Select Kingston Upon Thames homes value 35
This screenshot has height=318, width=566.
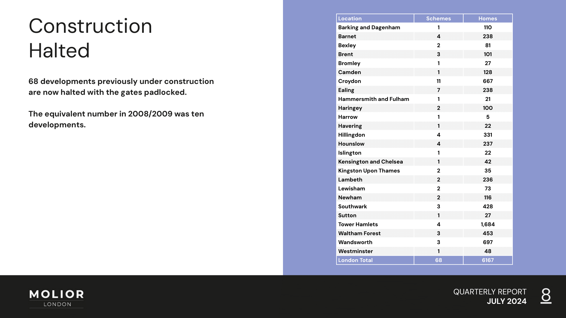[x=488, y=171]
